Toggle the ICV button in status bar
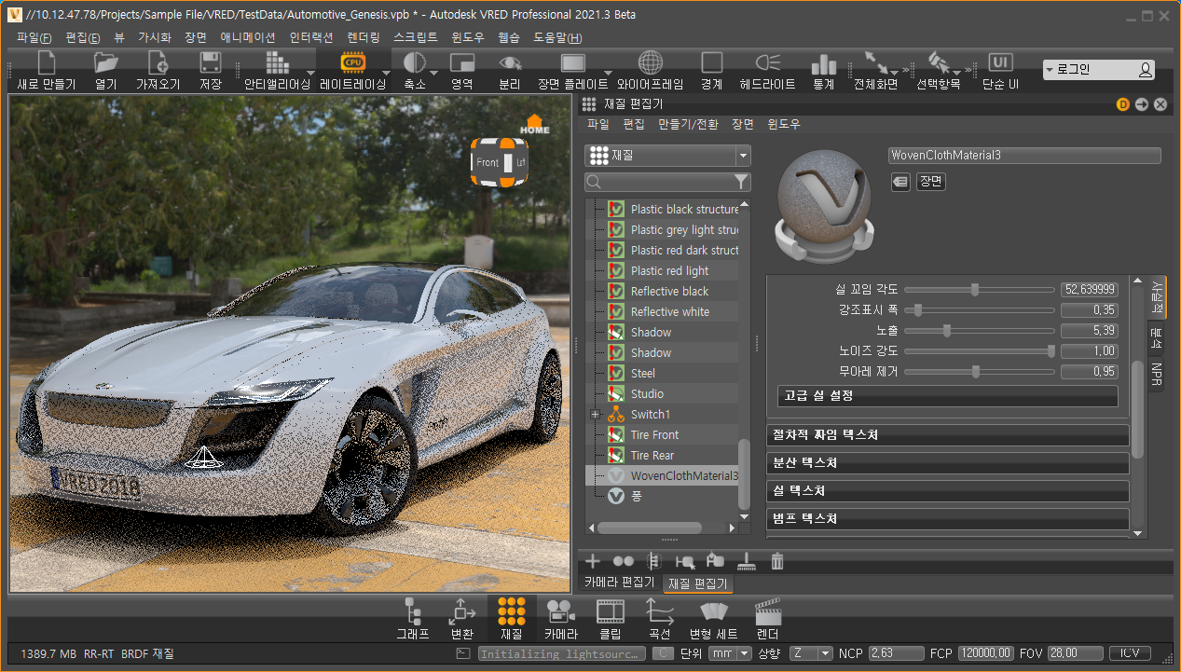1181x672 pixels. pyautogui.click(x=1129, y=653)
